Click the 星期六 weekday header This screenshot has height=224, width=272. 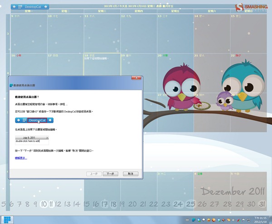[212, 11]
